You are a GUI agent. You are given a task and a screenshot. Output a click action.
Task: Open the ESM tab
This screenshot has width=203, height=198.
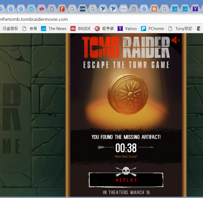82,9
